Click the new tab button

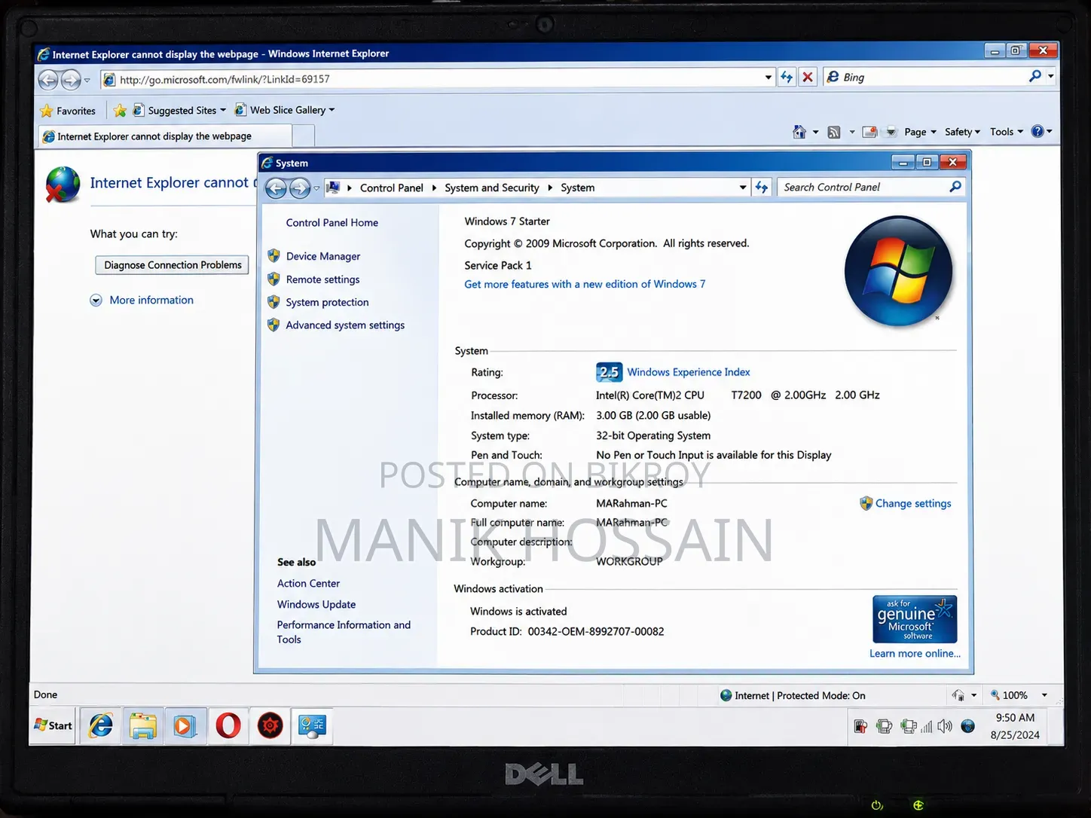coord(303,136)
